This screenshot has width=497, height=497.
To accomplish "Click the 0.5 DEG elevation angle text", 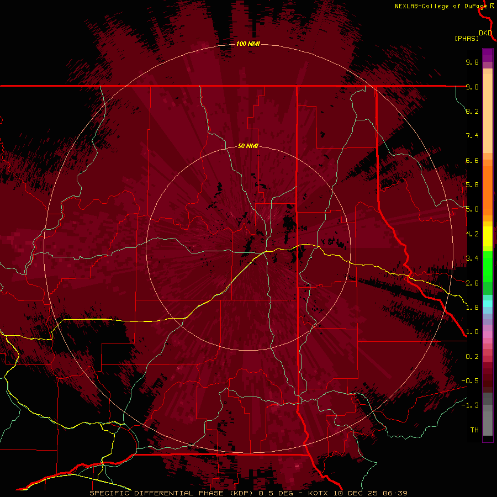I will [276, 493].
